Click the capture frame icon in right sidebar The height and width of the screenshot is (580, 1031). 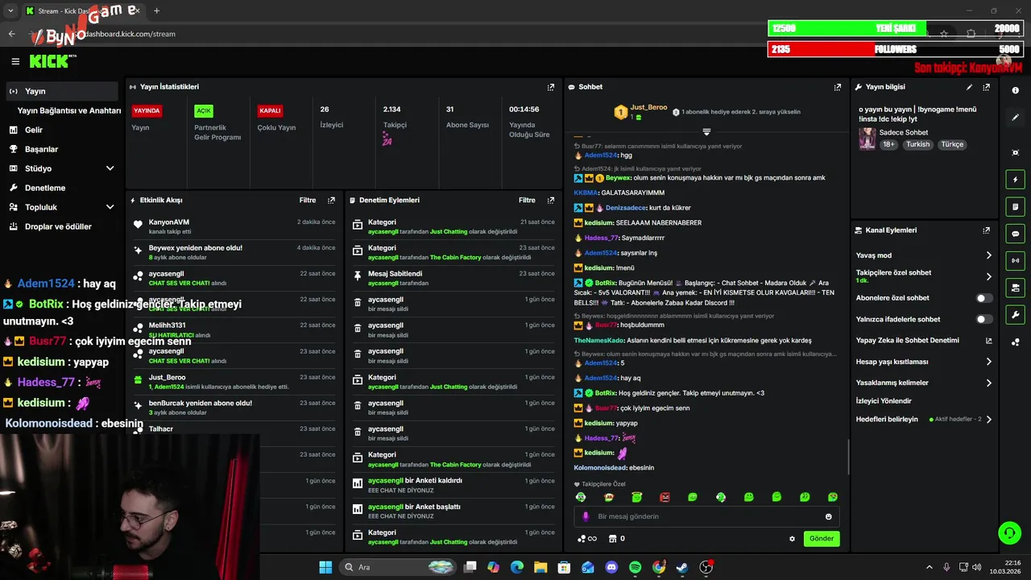tap(1016, 152)
